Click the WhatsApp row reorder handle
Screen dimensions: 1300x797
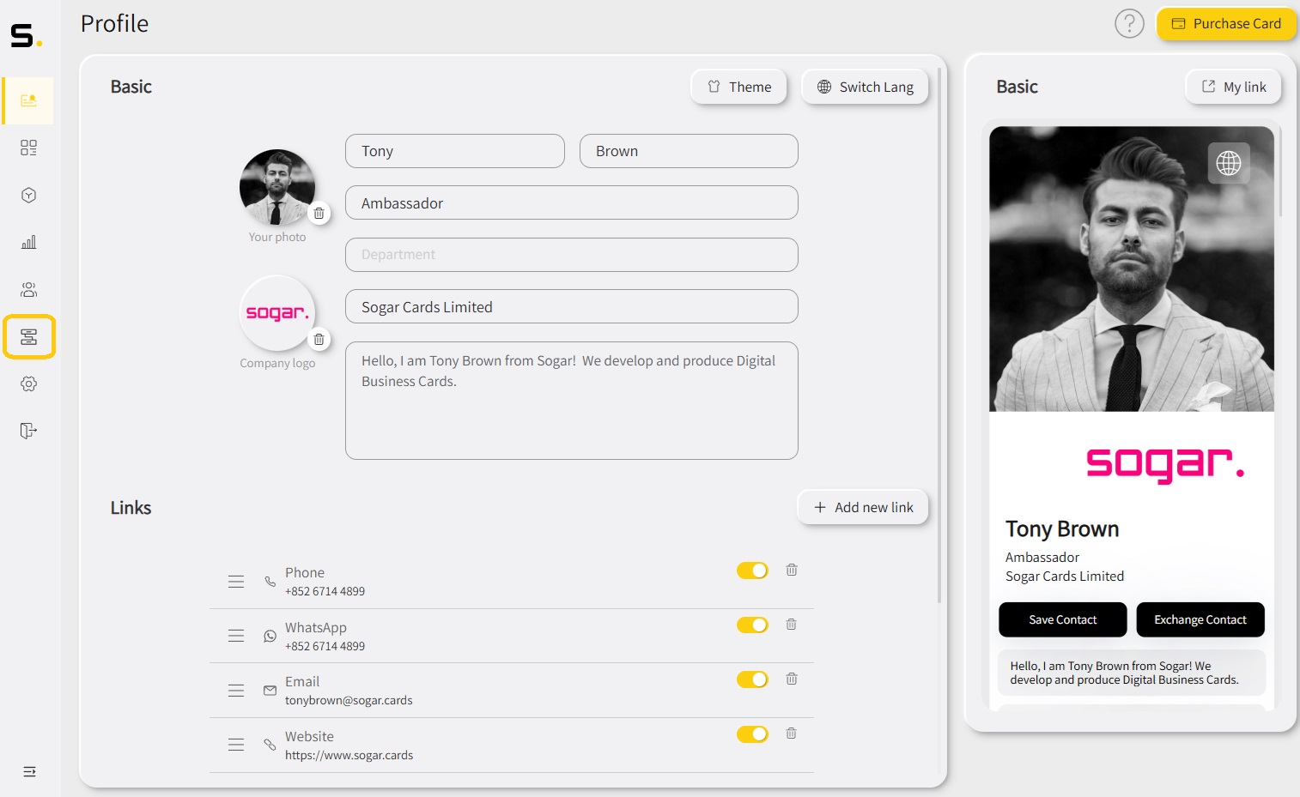pyautogui.click(x=236, y=636)
